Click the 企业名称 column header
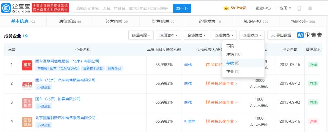The image size is (328, 132). [83, 50]
